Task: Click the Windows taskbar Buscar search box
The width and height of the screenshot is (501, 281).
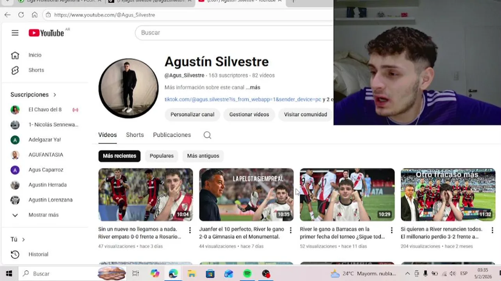Action: click(x=57, y=274)
